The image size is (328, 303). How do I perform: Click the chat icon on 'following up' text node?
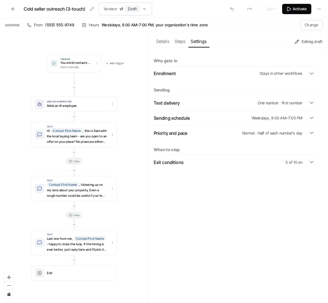pyautogui.click(x=39, y=188)
